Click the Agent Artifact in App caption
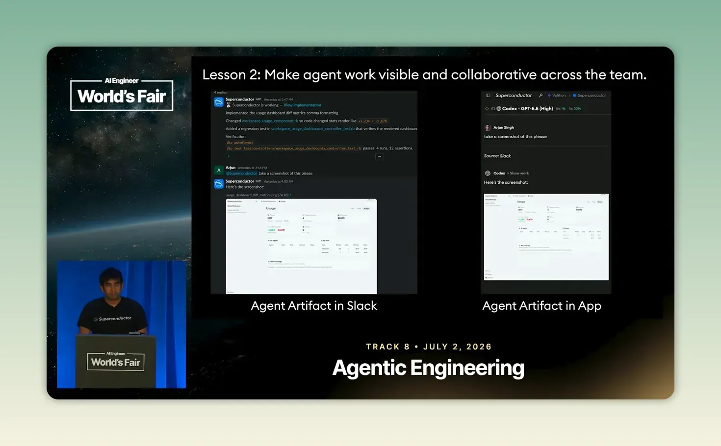This screenshot has height=446, width=721. tap(541, 306)
